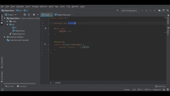Open the Help menu
The width and height of the screenshot is (170, 96).
[82, 6]
